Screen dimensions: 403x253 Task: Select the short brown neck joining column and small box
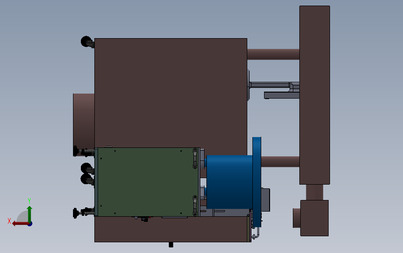coord(315,192)
